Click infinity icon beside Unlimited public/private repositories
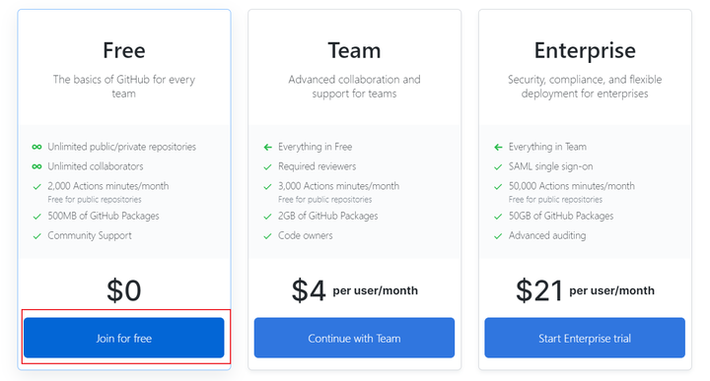The image size is (710, 381). tap(36, 147)
